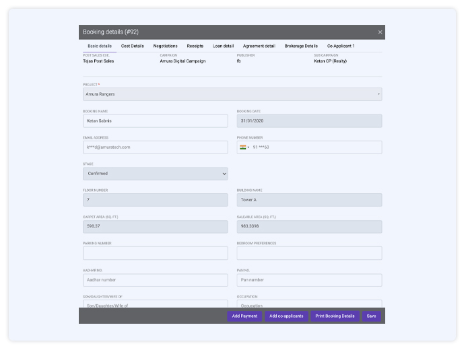Focus the empty Parking Number field
The width and height of the screenshot is (464, 348).
coord(156,253)
